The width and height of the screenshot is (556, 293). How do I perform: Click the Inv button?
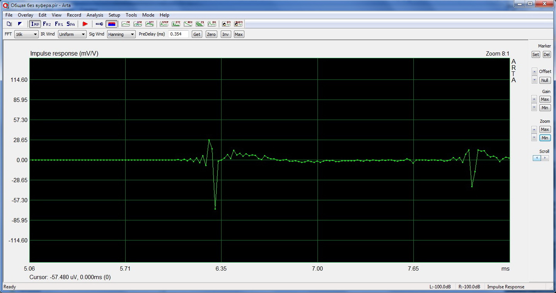pyautogui.click(x=225, y=34)
